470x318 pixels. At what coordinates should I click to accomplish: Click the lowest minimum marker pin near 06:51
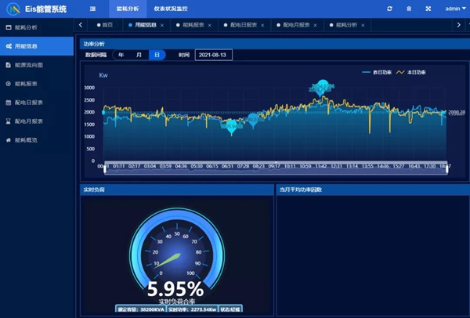231,127
